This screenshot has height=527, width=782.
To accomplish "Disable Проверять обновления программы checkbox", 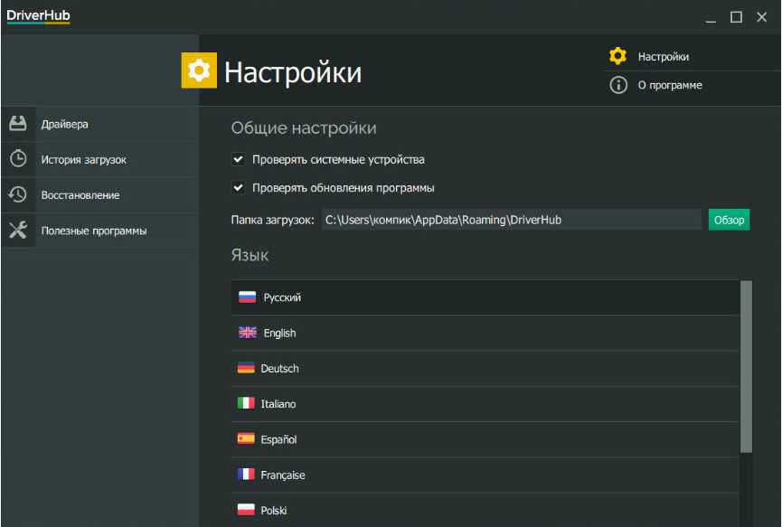I will (239, 188).
